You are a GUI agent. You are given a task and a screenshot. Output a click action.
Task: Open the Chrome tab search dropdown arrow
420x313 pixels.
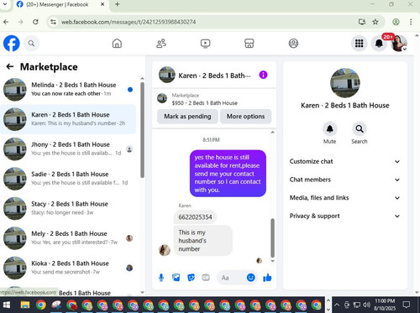coord(5,4)
